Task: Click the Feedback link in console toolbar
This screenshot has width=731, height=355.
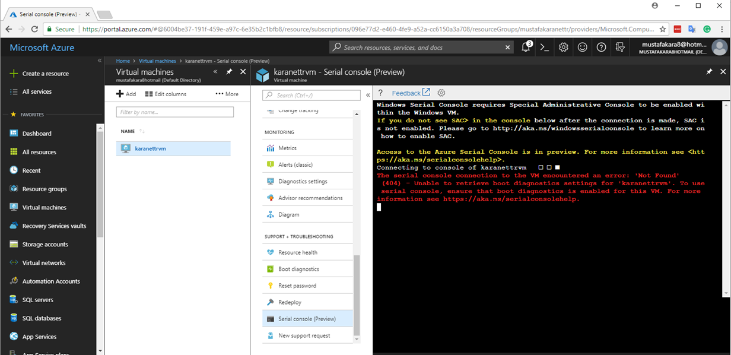Action: pos(411,93)
